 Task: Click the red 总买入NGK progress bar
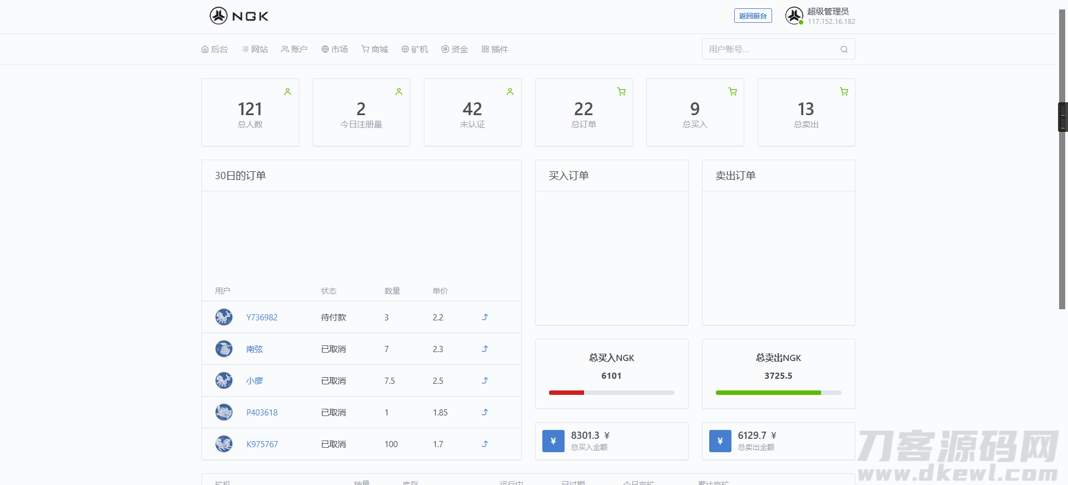(x=566, y=393)
